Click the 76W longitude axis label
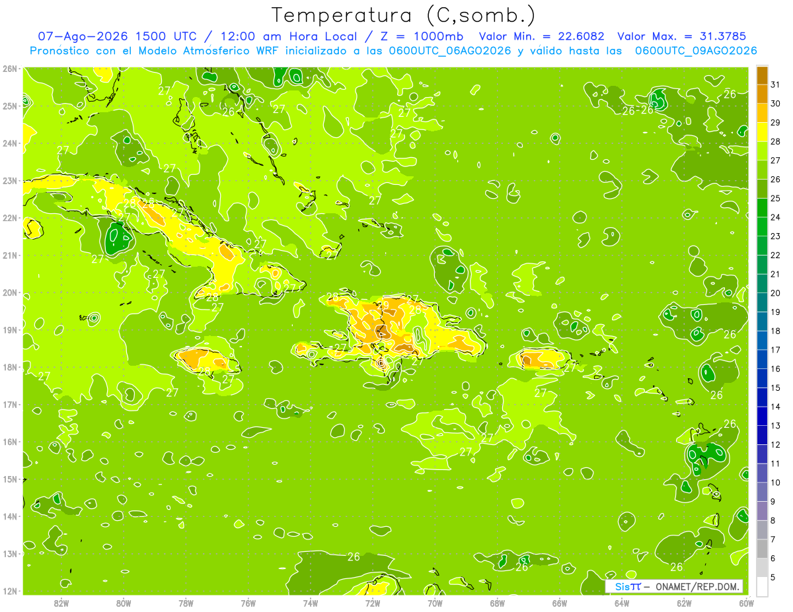Screen dimensions: 793x612 tap(248, 603)
